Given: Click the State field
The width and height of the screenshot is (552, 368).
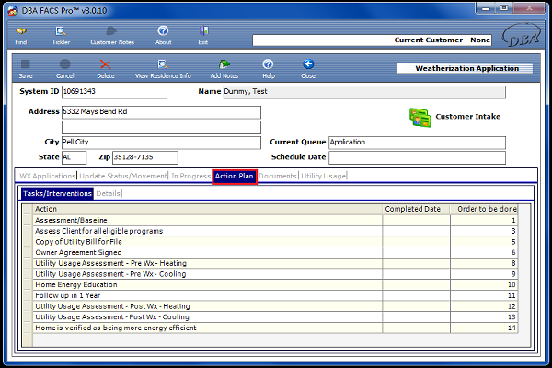Looking at the screenshot, I should (x=74, y=157).
